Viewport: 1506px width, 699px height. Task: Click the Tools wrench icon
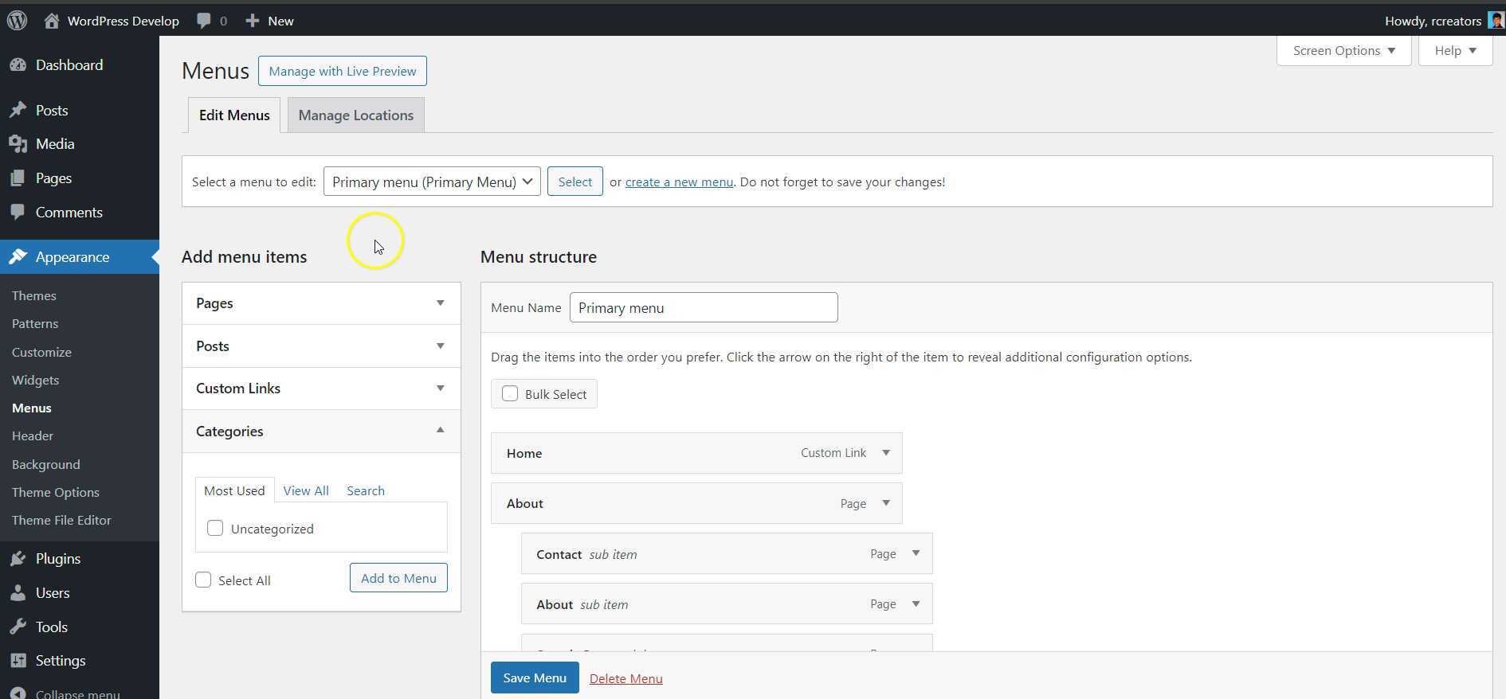tap(18, 627)
